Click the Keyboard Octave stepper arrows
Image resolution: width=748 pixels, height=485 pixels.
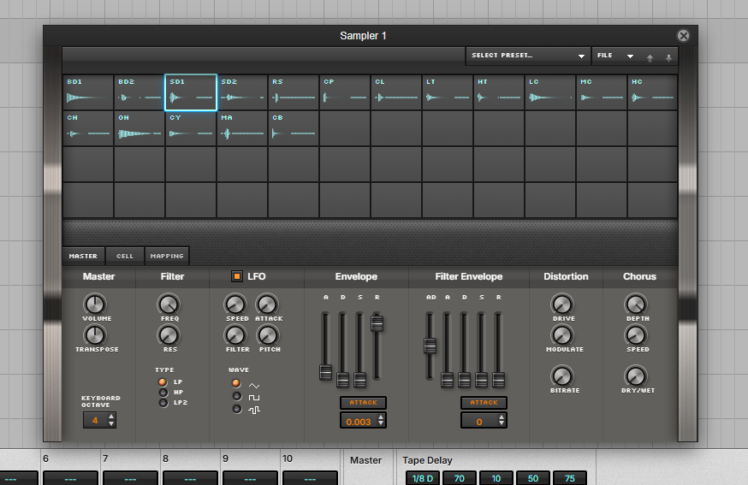point(110,420)
